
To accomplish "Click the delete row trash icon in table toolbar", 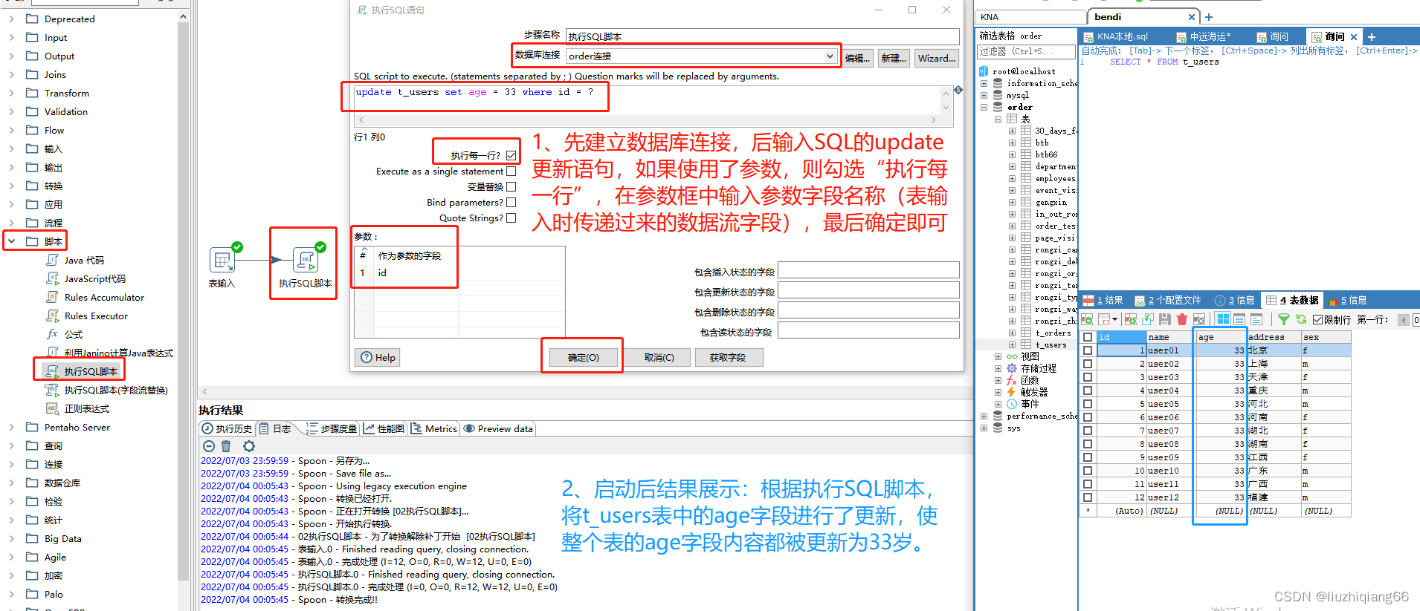I will pos(1181,319).
